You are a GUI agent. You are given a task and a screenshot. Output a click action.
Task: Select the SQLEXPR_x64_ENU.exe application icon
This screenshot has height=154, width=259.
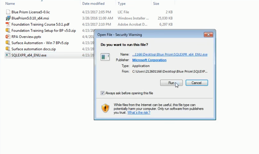pyautogui.click(x=8, y=55)
